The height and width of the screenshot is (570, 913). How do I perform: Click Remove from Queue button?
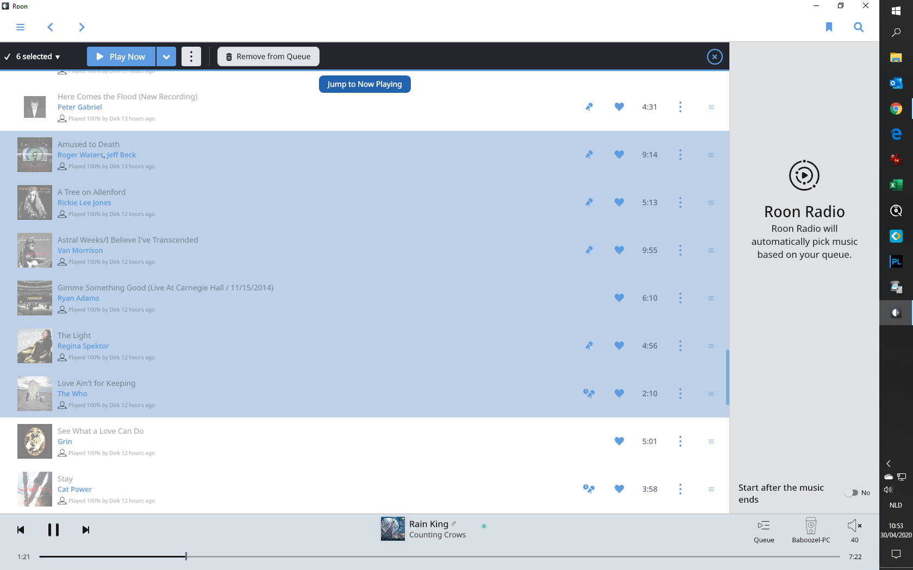pos(268,56)
